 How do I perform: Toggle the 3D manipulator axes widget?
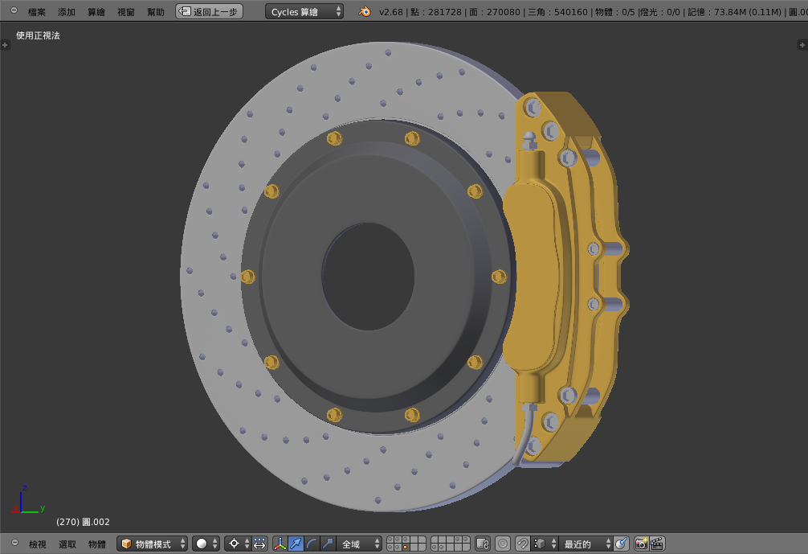click(x=280, y=544)
